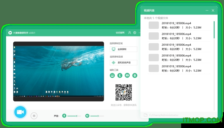
Task: Start recording with the blue camera button
Action: [x=20, y=112]
